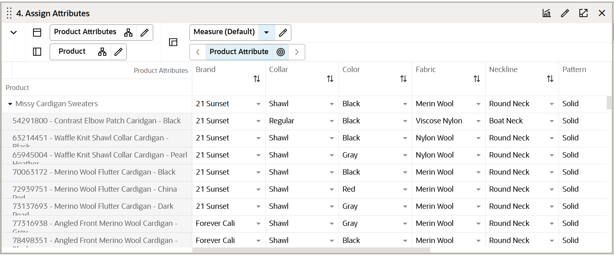Click the edit pencil in title bar
Viewport: 614px width, 256px height.
(x=565, y=13)
